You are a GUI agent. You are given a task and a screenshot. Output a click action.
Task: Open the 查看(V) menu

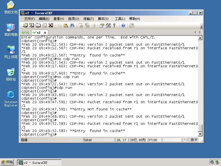point(59,19)
